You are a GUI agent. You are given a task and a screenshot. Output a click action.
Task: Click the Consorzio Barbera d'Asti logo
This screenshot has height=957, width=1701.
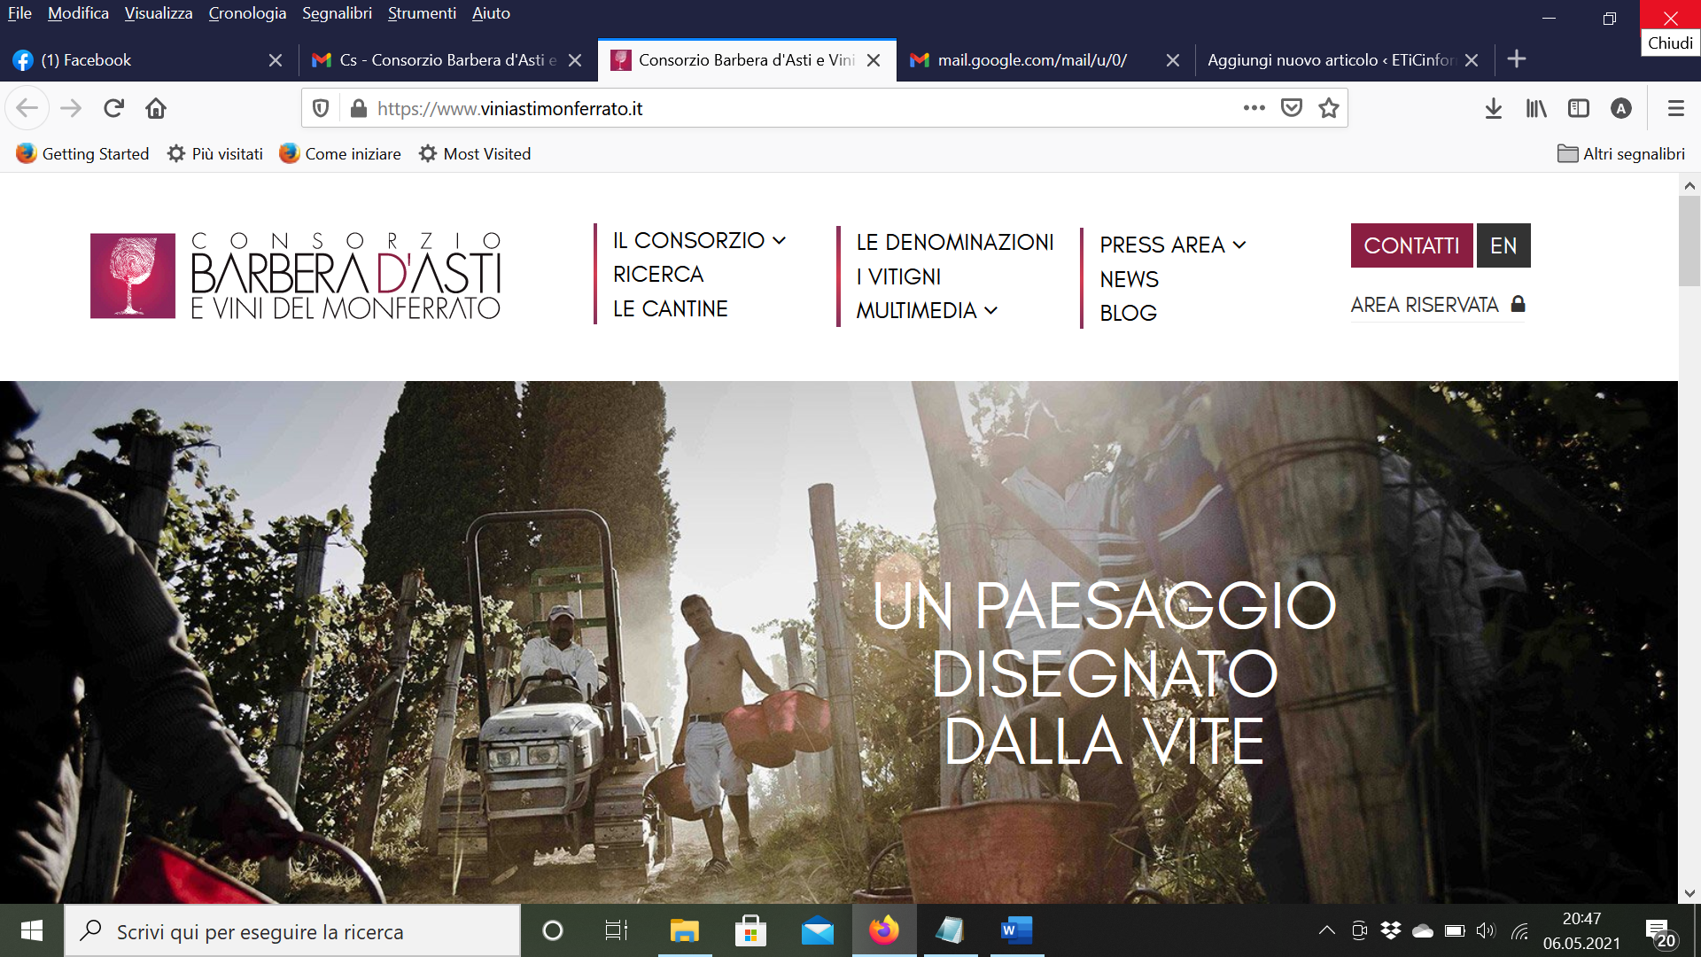(296, 276)
